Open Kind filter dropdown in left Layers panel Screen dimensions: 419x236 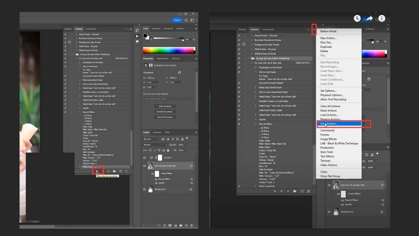(x=151, y=139)
